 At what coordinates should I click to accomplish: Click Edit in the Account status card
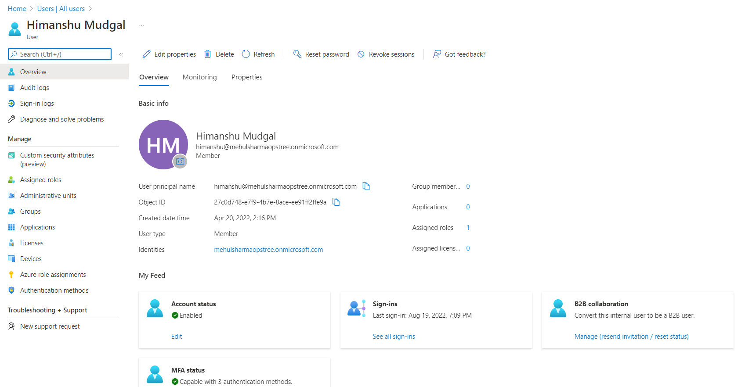[177, 337]
